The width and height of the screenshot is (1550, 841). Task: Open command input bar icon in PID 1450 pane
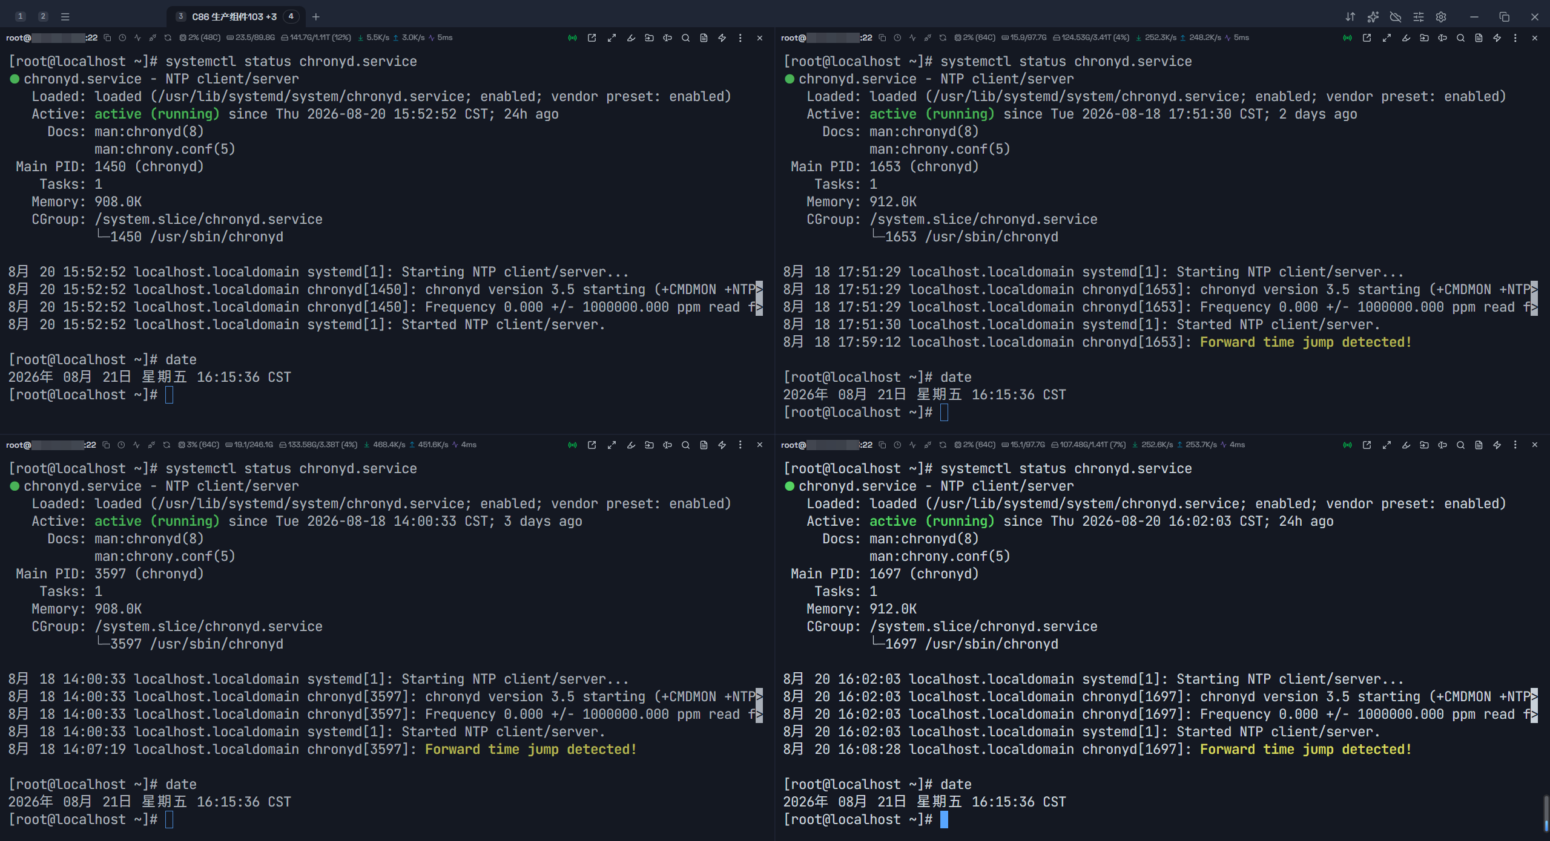(x=667, y=38)
